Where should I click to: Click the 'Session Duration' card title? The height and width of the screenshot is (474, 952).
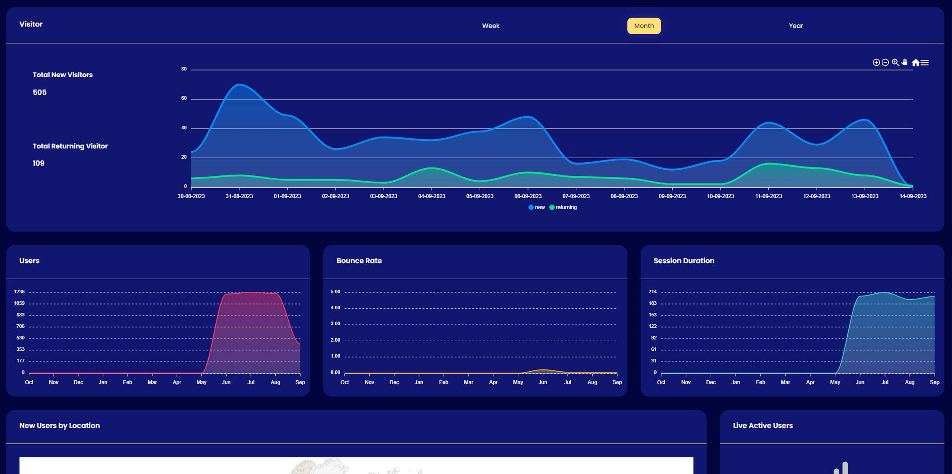[683, 261]
